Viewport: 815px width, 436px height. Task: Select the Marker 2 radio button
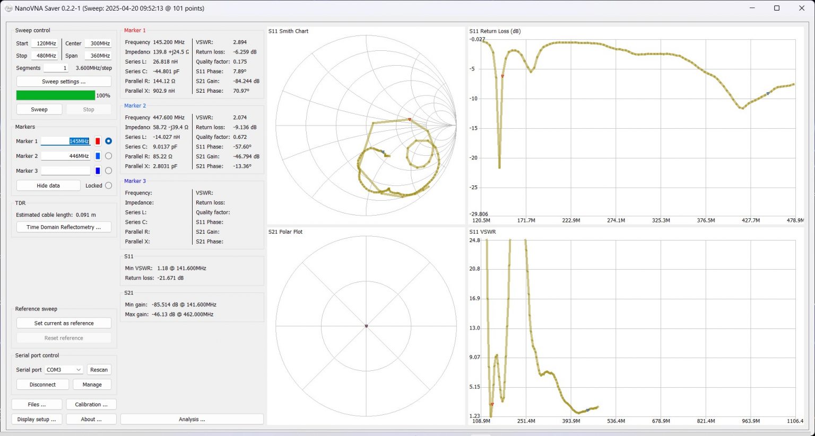click(108, 156)
